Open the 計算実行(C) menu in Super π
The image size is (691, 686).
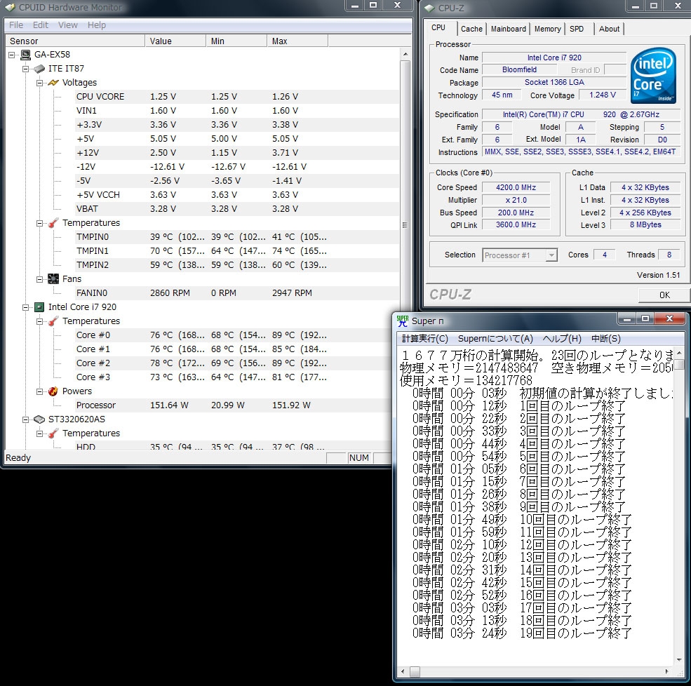[x=424, y=339]
